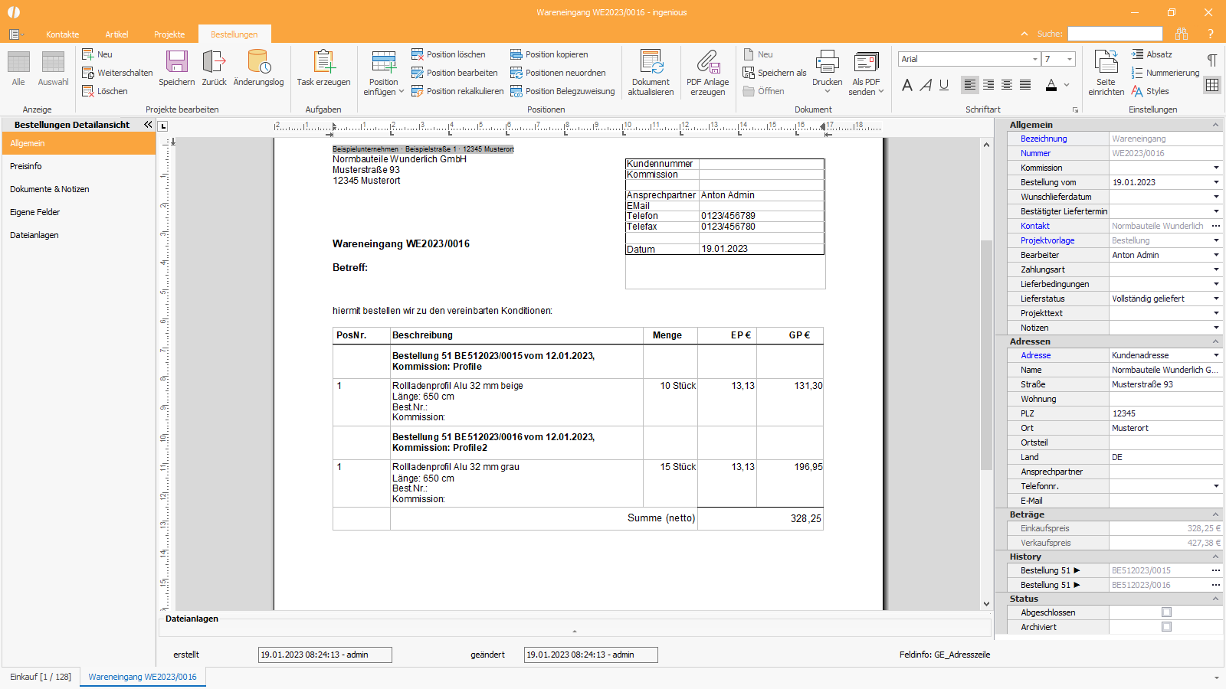Click the Auswahl view icon
The width and height of the screenshot is (1226, 689).
(53, 62)
